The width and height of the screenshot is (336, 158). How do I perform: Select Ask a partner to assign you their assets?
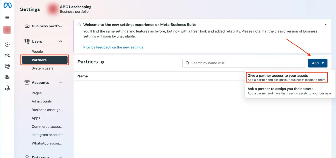click(290, 91)
